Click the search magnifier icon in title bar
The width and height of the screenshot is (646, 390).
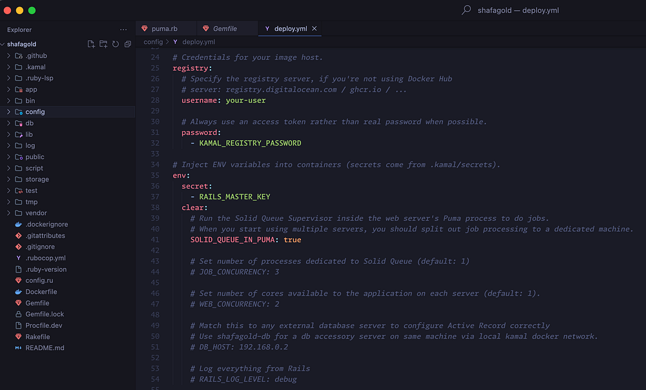pyautogui.click(x=466, y=10)
